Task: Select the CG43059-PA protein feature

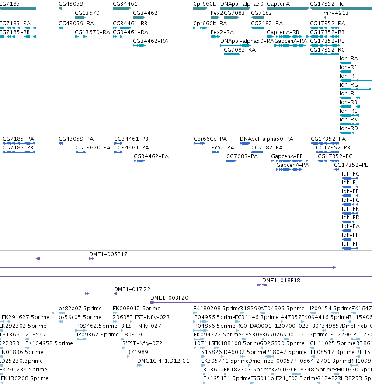Action: [60, 143]
